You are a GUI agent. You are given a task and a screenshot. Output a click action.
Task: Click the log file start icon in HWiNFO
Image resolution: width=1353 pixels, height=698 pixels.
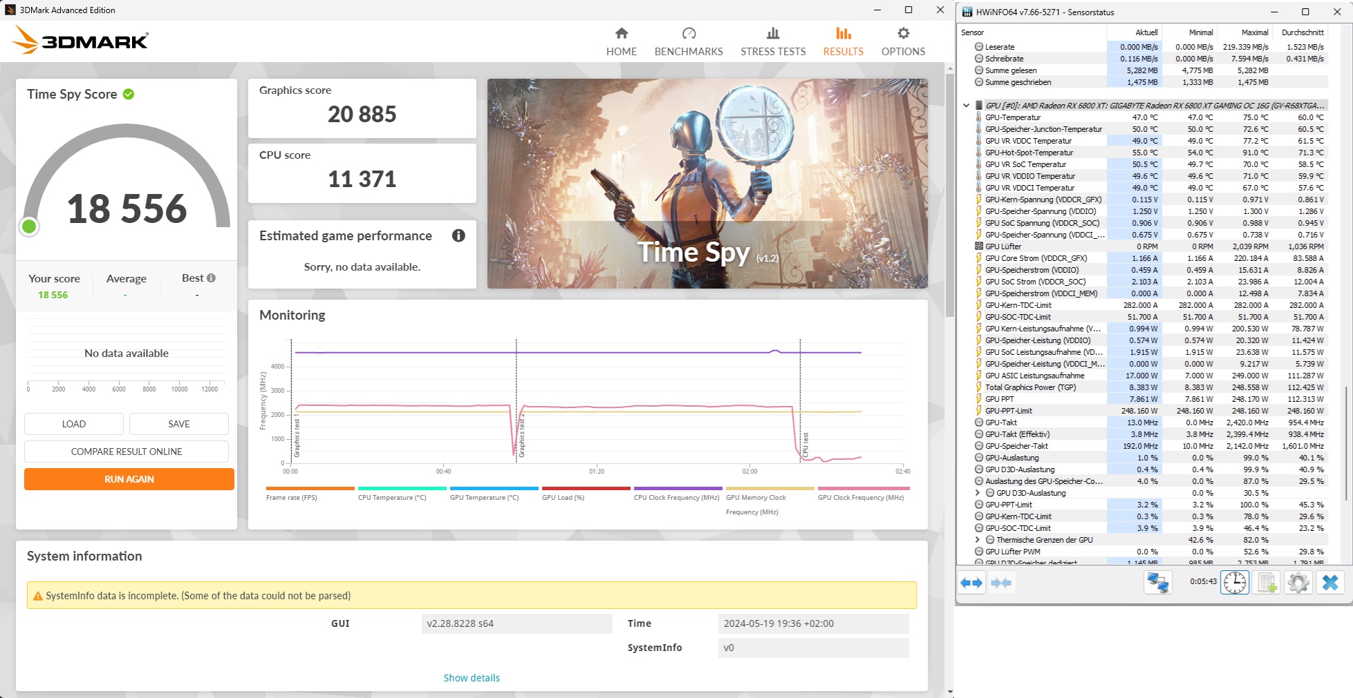tap(1267, 583)
